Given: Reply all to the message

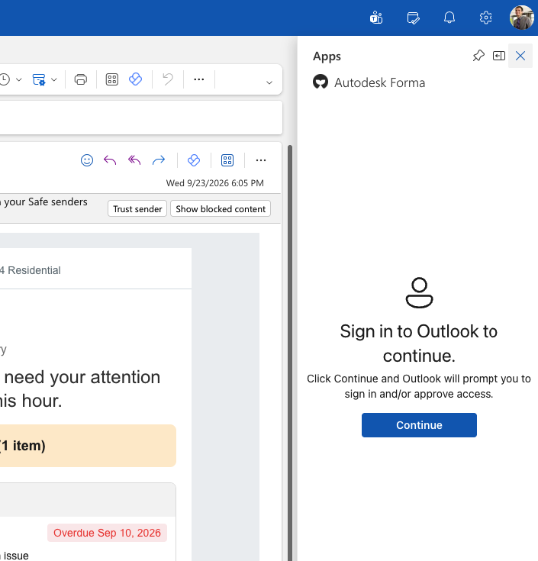Looking at the screenshot, I should point(134,160).
